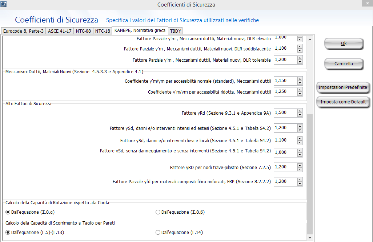Viewport: 373px width, 242px height.
Task: Open the ASCE 41-17 tab
Action: 60,31
